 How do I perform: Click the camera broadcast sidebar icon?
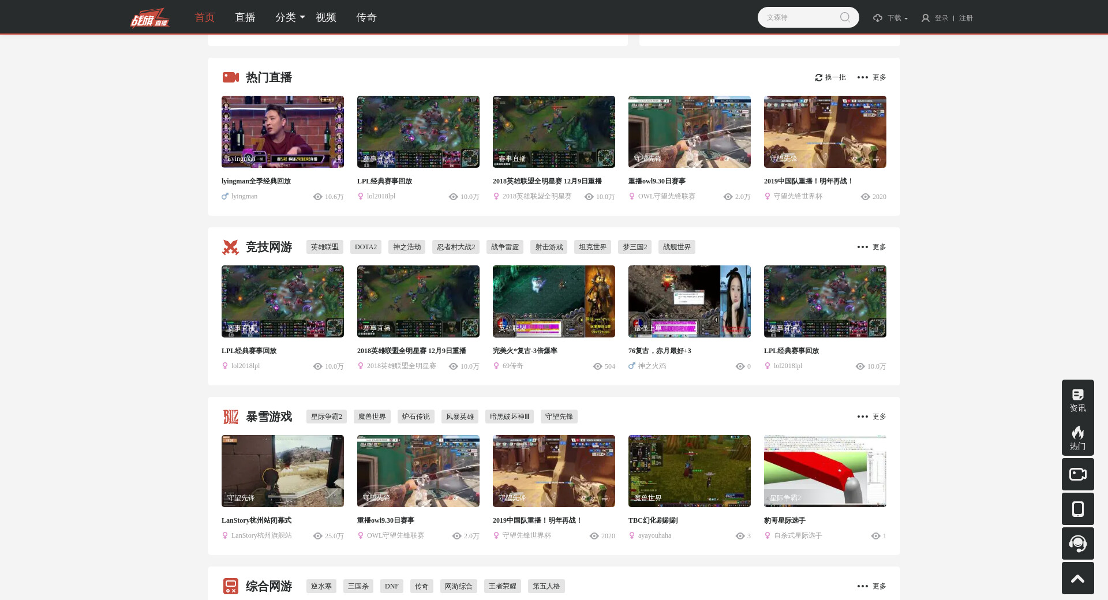[x=1078, y=474]
